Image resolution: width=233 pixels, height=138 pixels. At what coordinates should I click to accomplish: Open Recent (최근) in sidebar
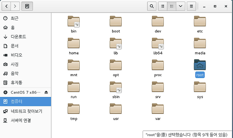pyautogui.click(x=26, y=18)
